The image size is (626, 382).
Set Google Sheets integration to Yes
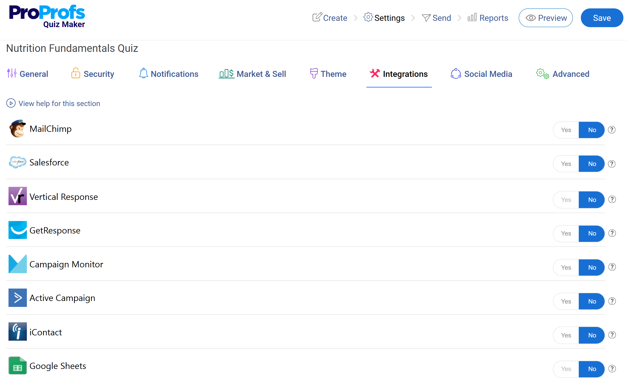point(566,369)
